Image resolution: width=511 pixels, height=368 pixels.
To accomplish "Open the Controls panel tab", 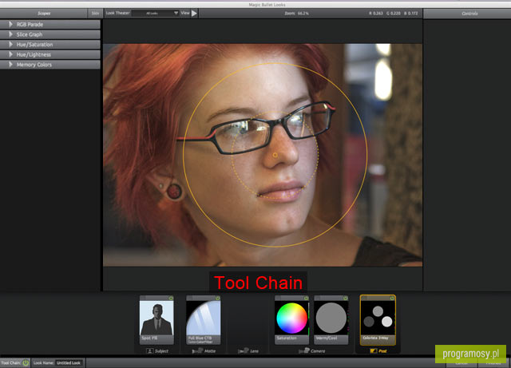I will pyautogui.click(x=469, y=14).
